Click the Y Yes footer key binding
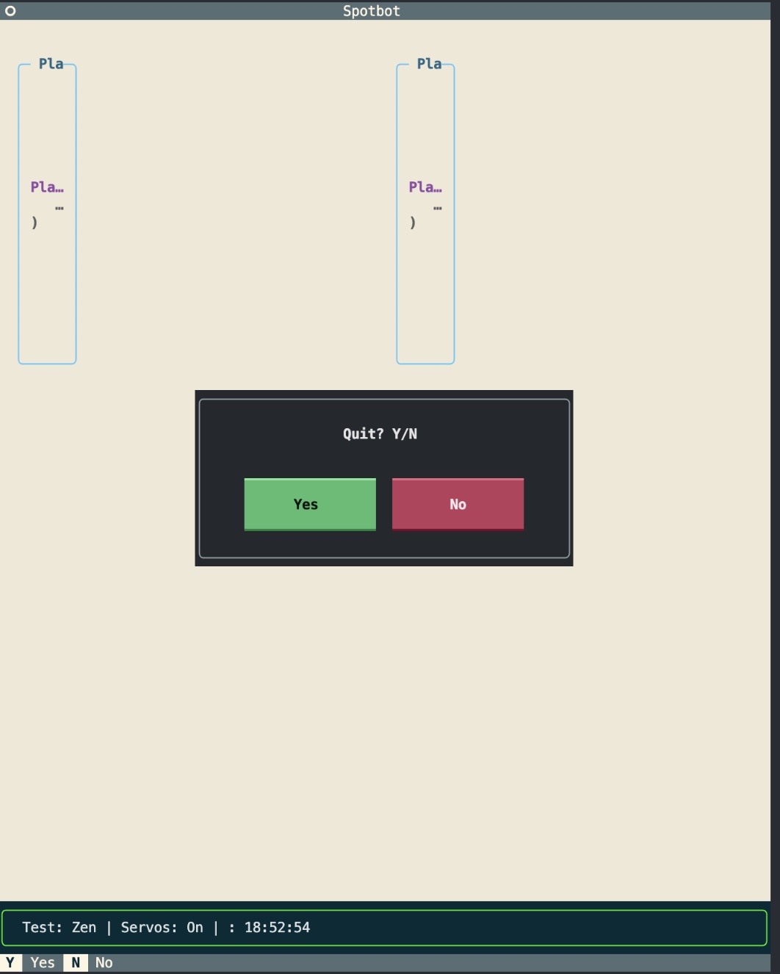The image size is (780, 974). coord(29,962)
